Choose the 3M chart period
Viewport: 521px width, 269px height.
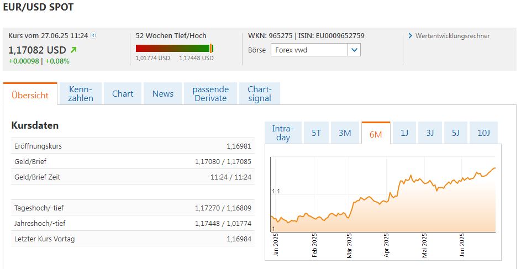(x=345, y=133)
